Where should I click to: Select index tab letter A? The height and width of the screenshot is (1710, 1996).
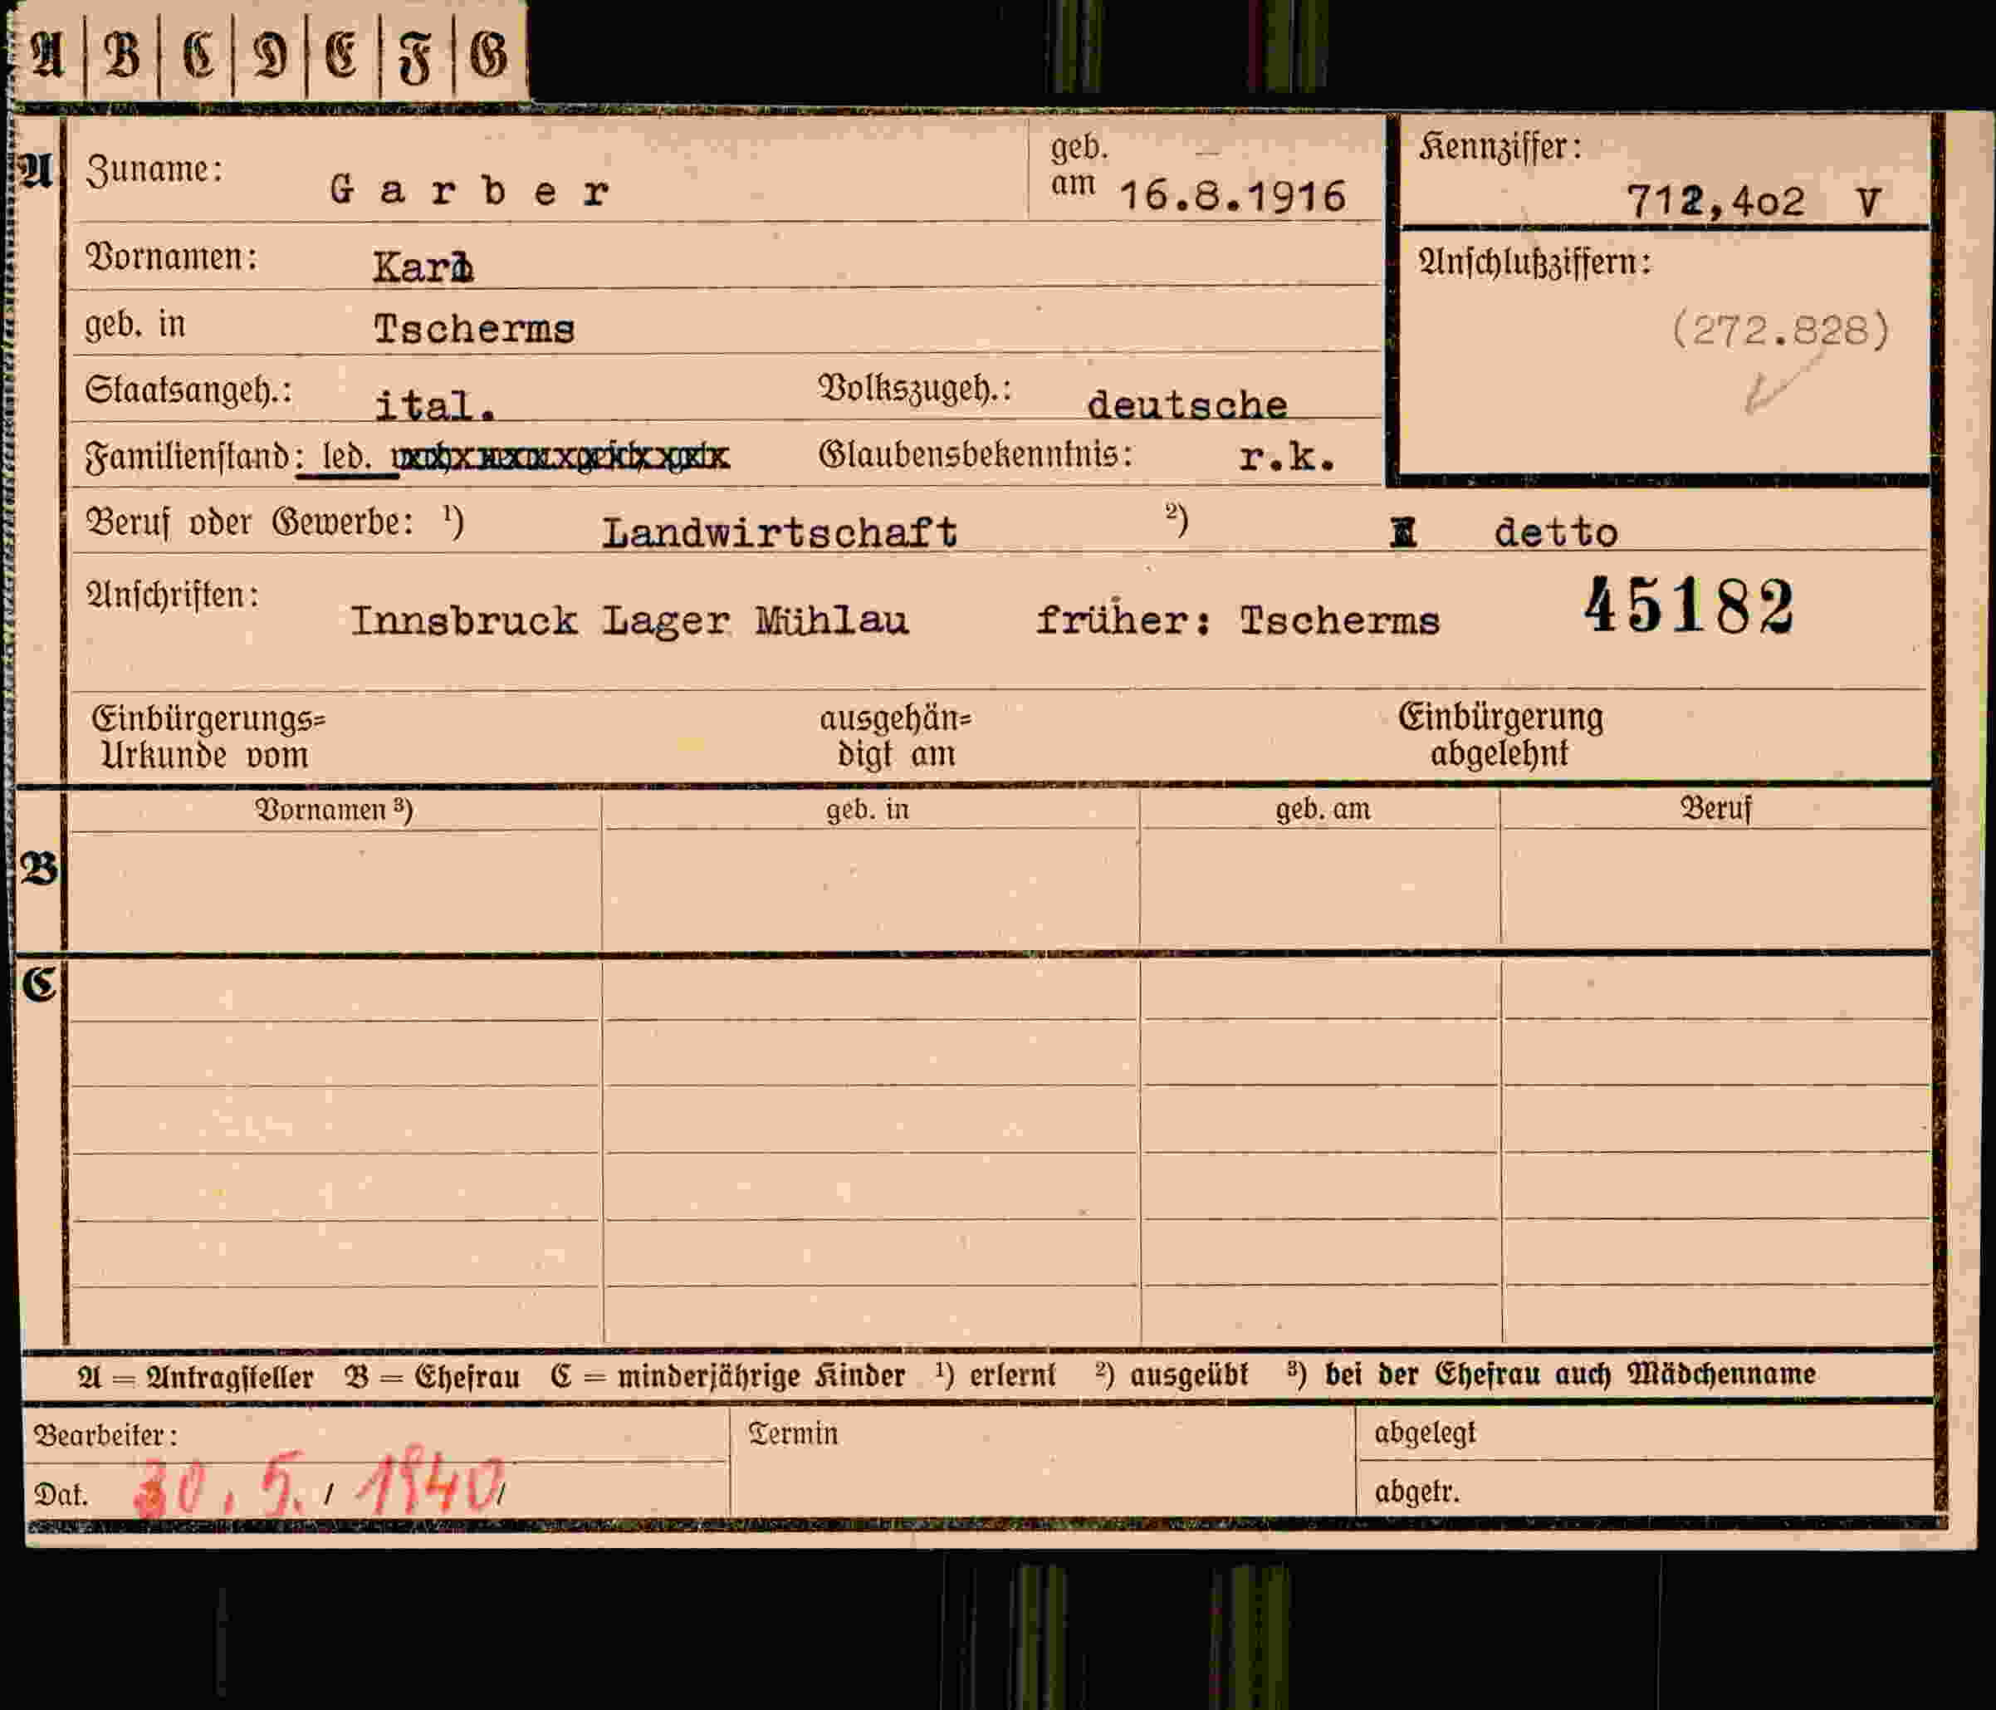[x=48, y=55]
